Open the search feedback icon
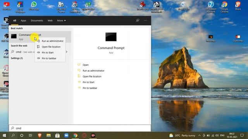 point(138,20)
